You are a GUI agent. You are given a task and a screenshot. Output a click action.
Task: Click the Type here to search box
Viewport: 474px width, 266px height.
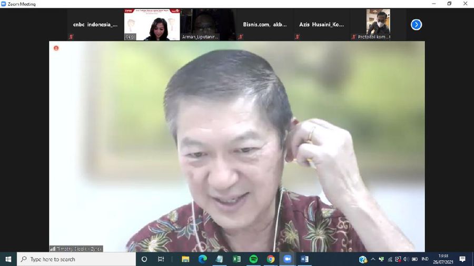pyautogui.click(x=76, y=259)
